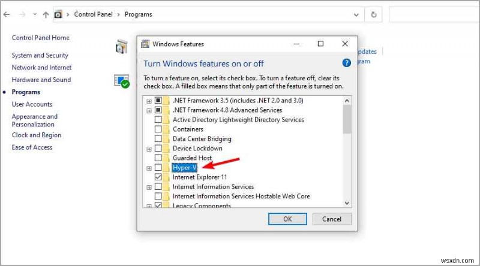Viewport: 480px width, 266px height.
Task: Click the Control Panel search field
Action: point(432,14)
